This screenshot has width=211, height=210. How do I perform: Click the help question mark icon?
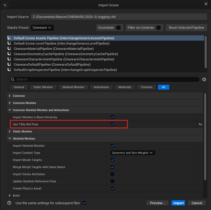click(x=9, y=203)
